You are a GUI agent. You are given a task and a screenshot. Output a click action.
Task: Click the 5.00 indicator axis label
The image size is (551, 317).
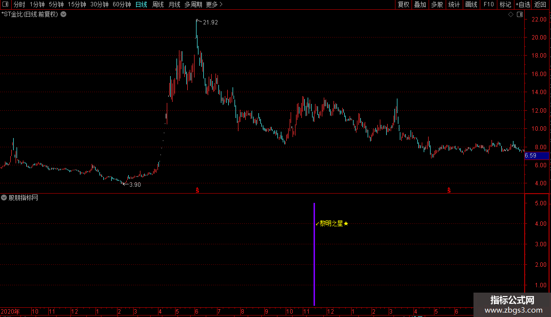[x=540, y=203]
